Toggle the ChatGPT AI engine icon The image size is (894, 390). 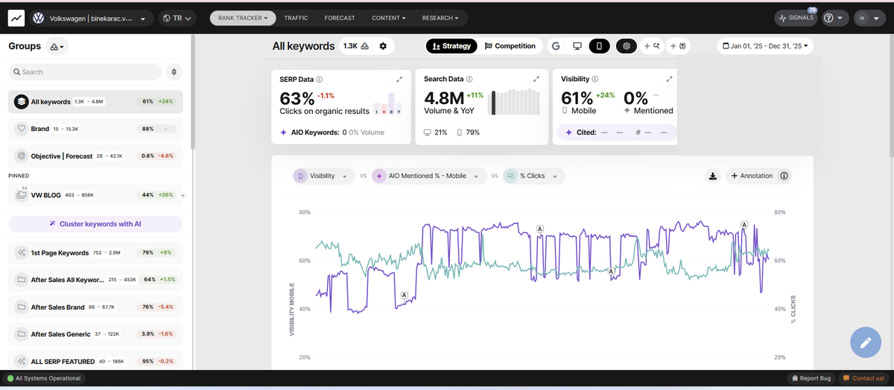627,46
